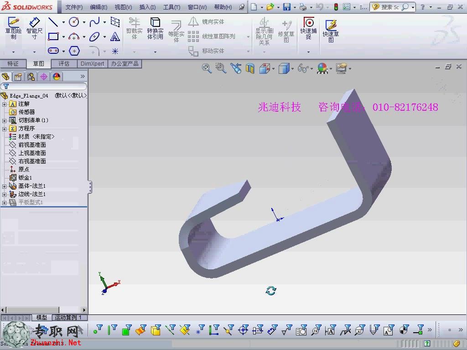Image resolution: width=467 pixels, height=350 pixels.
Task: Toggle Filter Vertices in selection filter bar
Action: [98, 330]
